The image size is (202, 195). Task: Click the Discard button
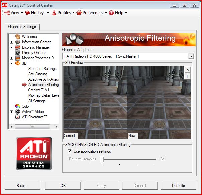[x=140, y=186]
